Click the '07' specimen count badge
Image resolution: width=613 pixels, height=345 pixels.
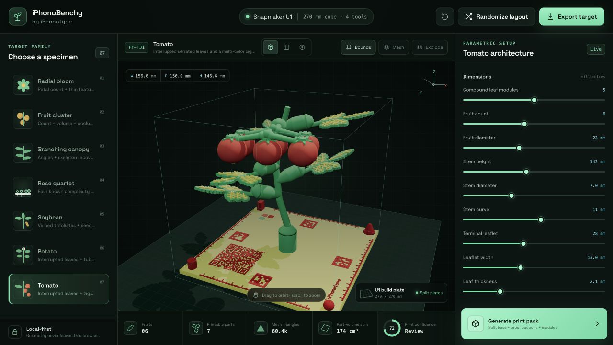[102, 53]
